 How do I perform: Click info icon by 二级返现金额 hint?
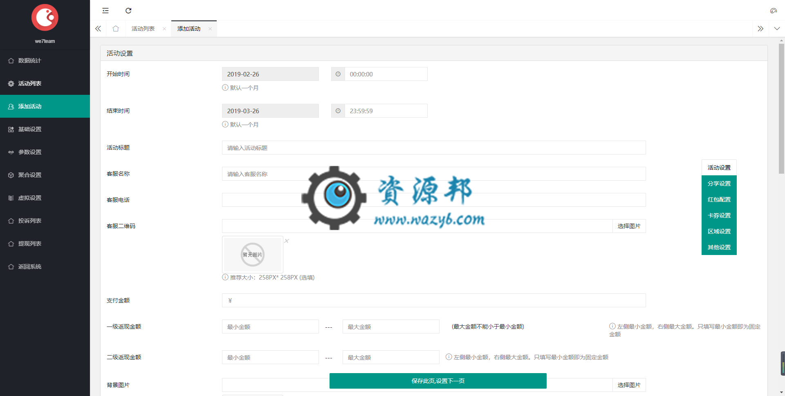(449, 357)
